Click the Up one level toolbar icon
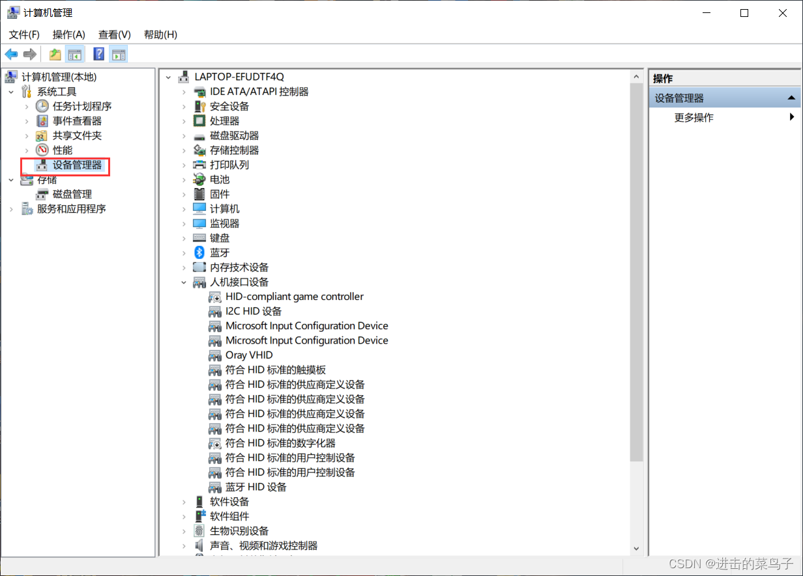The image size is (803, 576). coord(55,54)
